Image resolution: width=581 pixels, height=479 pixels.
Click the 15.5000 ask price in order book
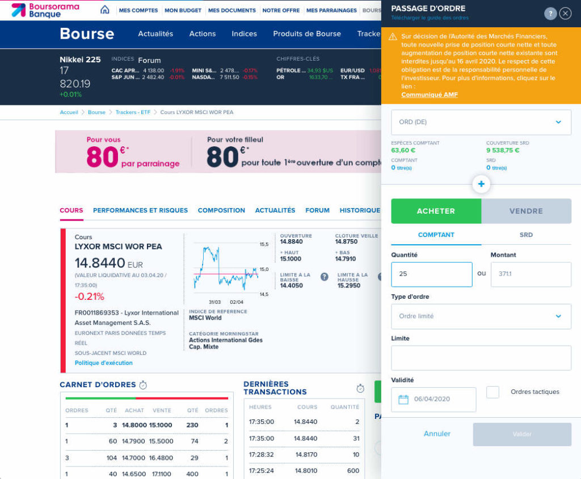tap(161, 442)
